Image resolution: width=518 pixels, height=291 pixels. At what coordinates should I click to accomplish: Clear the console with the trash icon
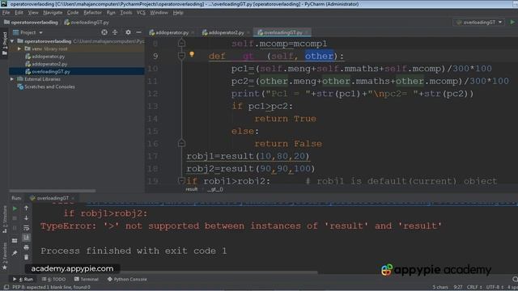click(26, 257)
